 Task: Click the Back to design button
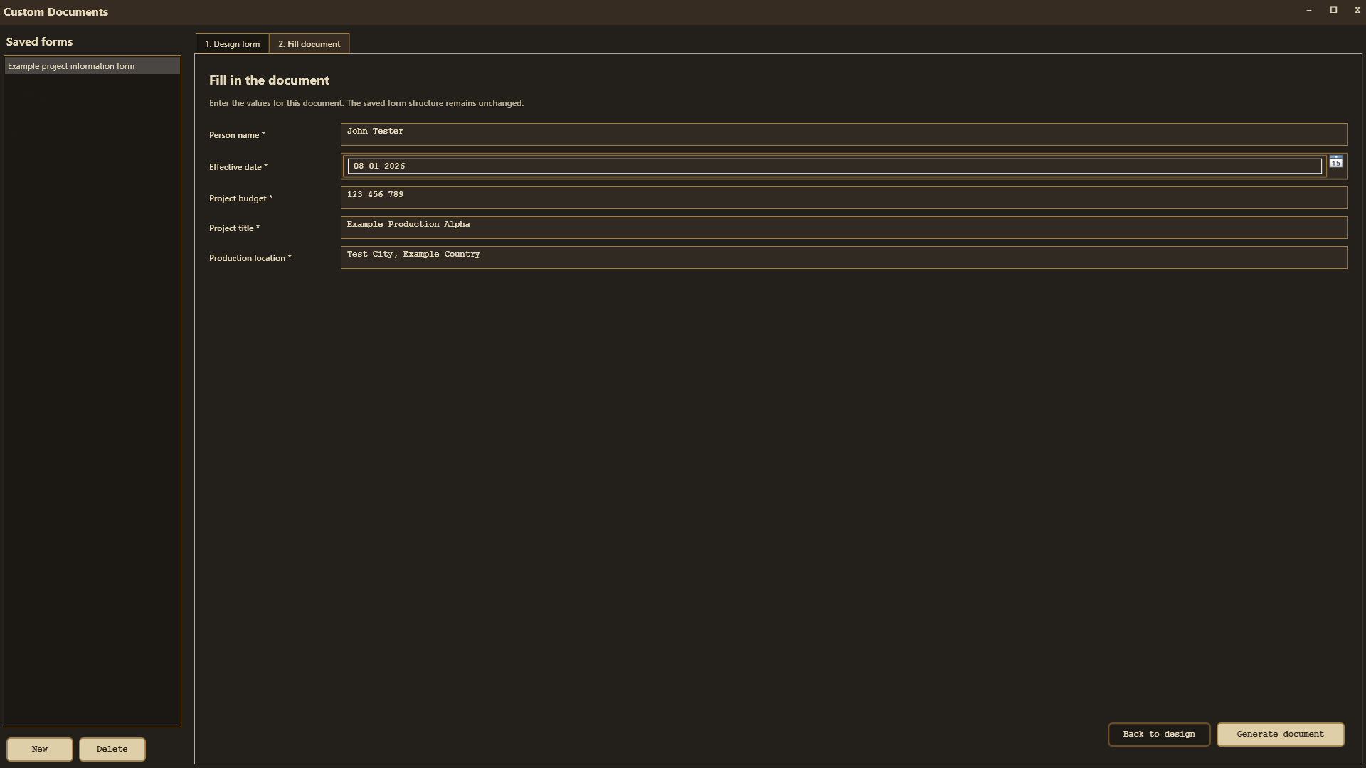point(1159,735)
